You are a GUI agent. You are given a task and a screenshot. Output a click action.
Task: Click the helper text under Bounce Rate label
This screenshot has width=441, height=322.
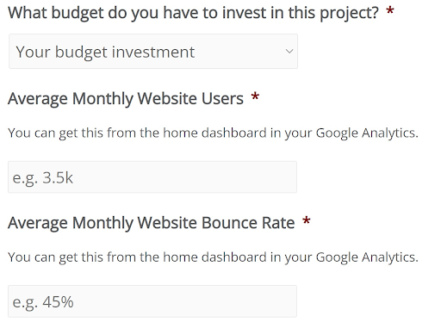click(x=213, y=257)
